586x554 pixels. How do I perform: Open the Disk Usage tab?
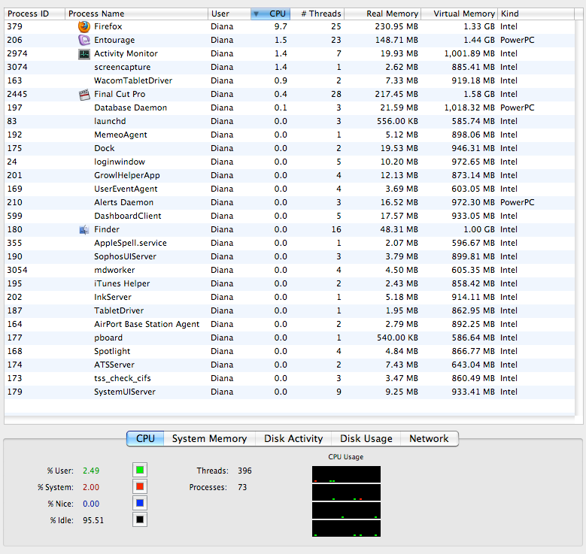[366, 438]
